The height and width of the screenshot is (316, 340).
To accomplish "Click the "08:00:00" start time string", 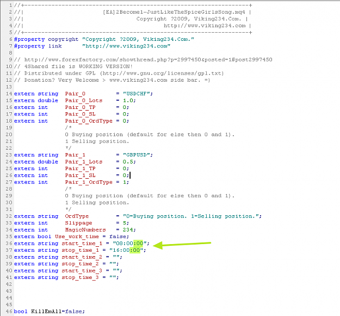I will [x=129, y=244].
